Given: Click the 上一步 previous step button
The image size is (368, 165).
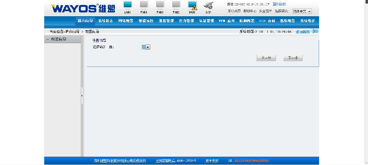Looking at the screenshot, I should (266, 58).
